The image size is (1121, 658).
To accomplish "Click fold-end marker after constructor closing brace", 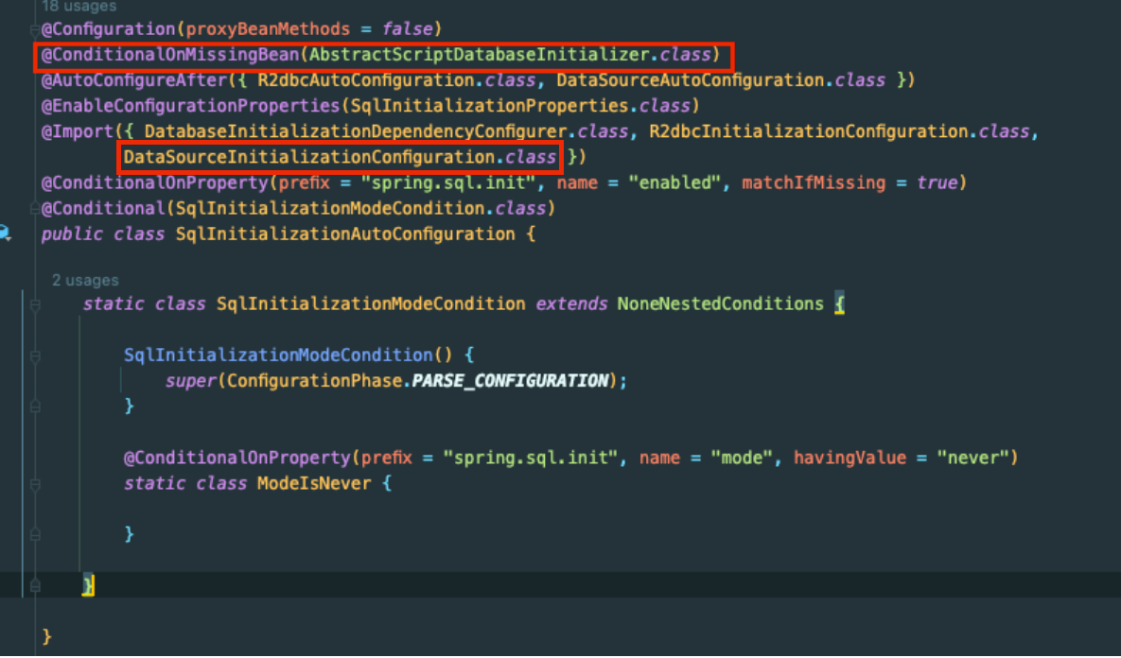I will click(x=34, y=406).
